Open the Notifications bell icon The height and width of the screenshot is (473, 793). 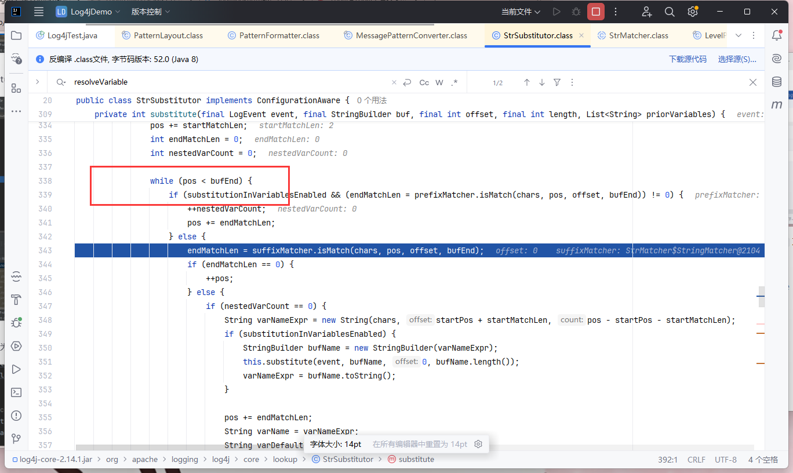coord(777,35)
